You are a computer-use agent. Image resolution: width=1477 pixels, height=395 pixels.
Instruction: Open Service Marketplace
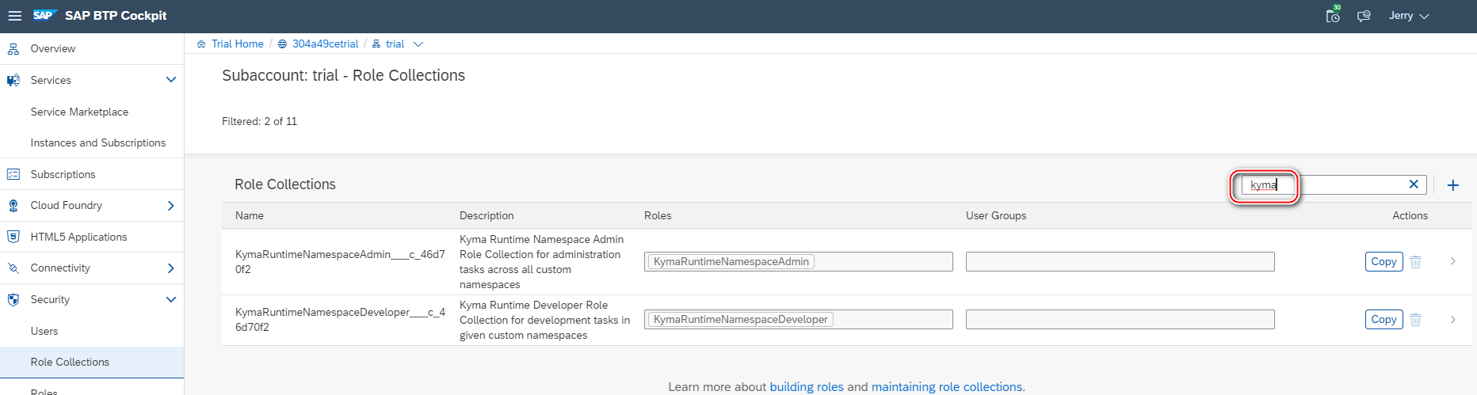click(79, 112)
